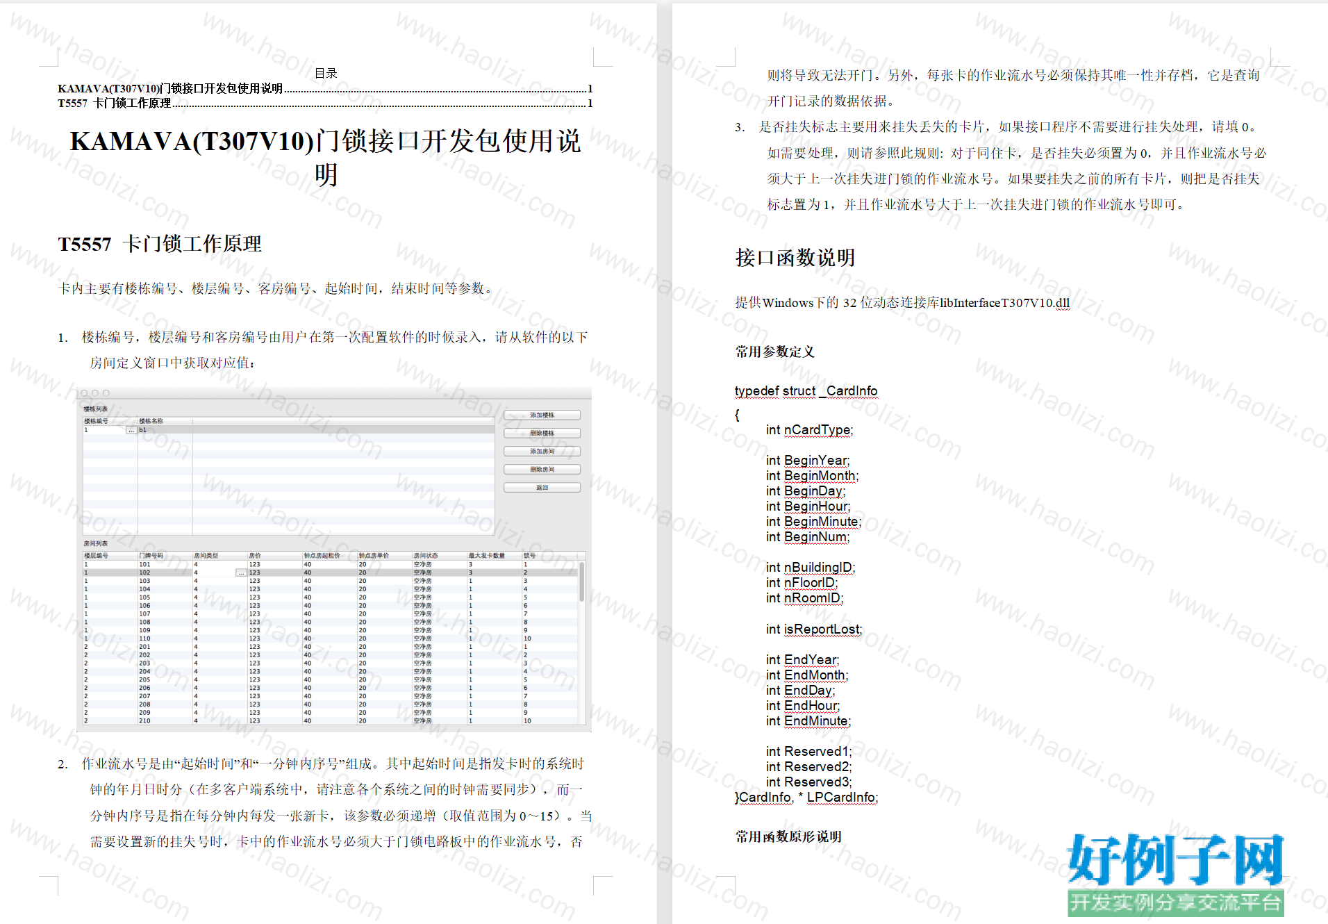Screen dimensions: 1328x924
Task: Click the int nRoomID; line
Action: click(805, 598)
